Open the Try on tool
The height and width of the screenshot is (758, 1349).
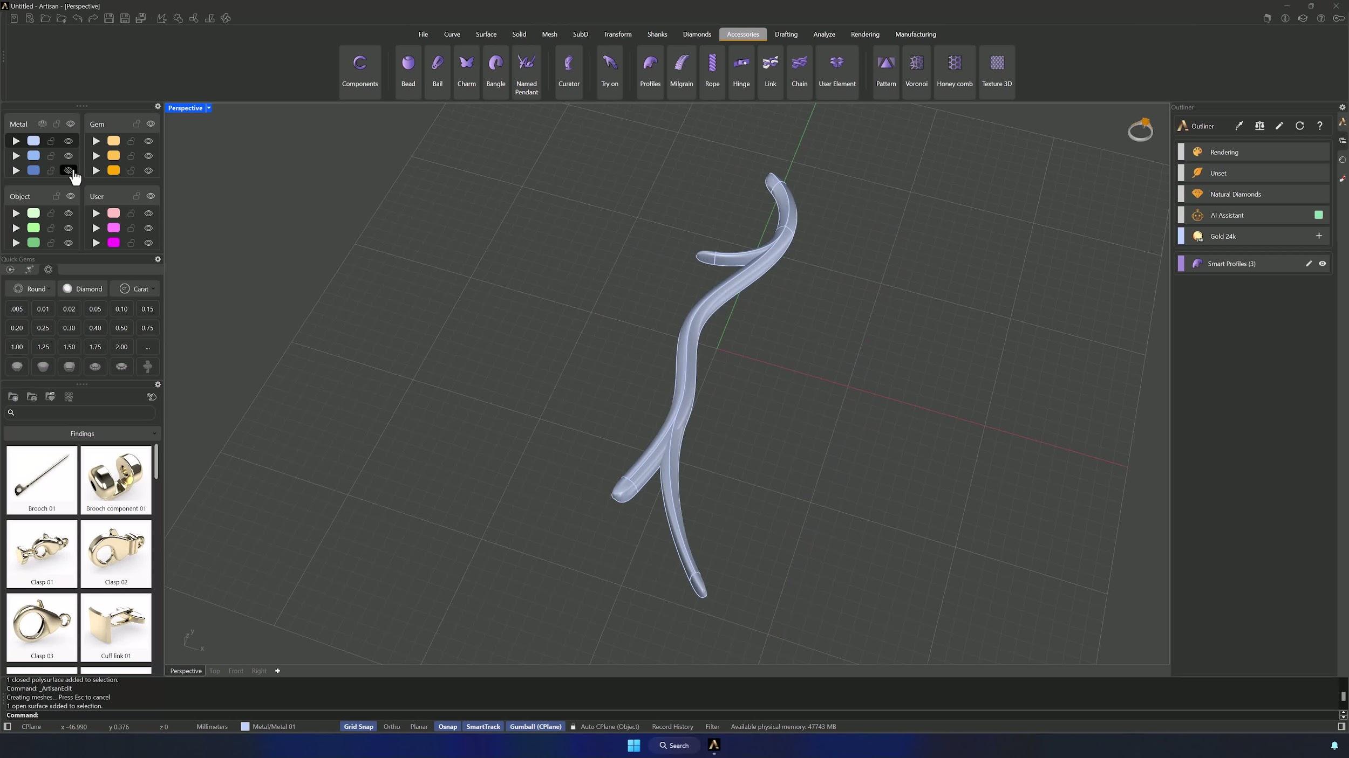tap(610, 72)
